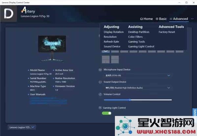Open the User Manuals links

pos(48,101)
